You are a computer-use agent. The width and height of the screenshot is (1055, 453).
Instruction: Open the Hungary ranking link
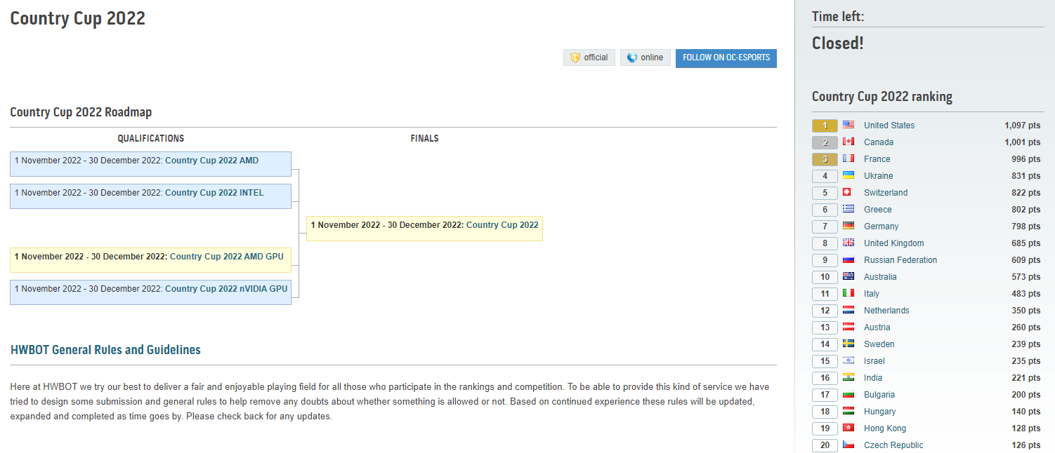click(x=880, y=412)
